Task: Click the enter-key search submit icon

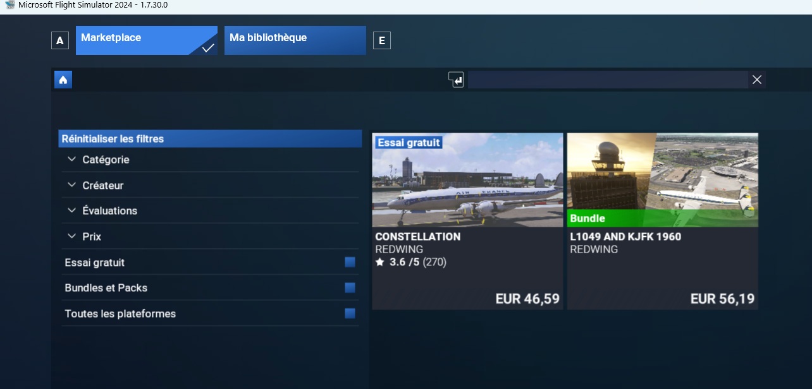Action: pos(456,80)
